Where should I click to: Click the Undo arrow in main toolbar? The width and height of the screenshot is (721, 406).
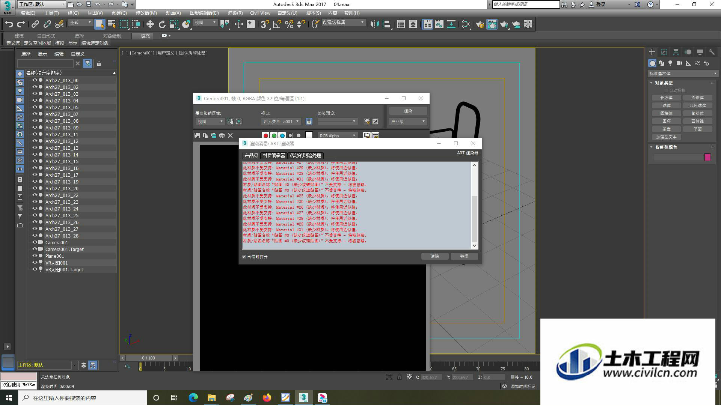9,24
